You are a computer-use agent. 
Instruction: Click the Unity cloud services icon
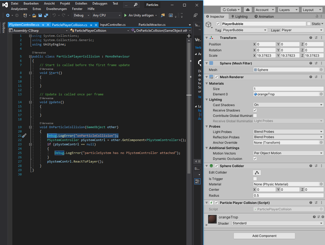pos(248,10)
